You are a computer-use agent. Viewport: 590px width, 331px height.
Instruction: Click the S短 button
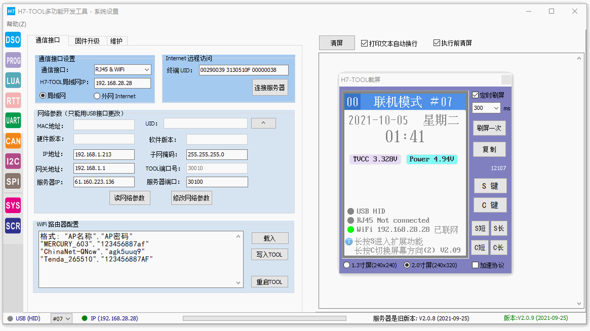tap(480, 228)
